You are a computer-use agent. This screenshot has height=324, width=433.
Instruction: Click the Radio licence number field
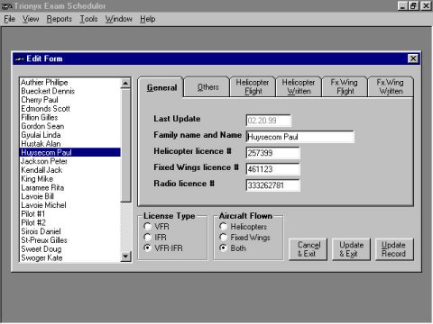pos(272,185)
